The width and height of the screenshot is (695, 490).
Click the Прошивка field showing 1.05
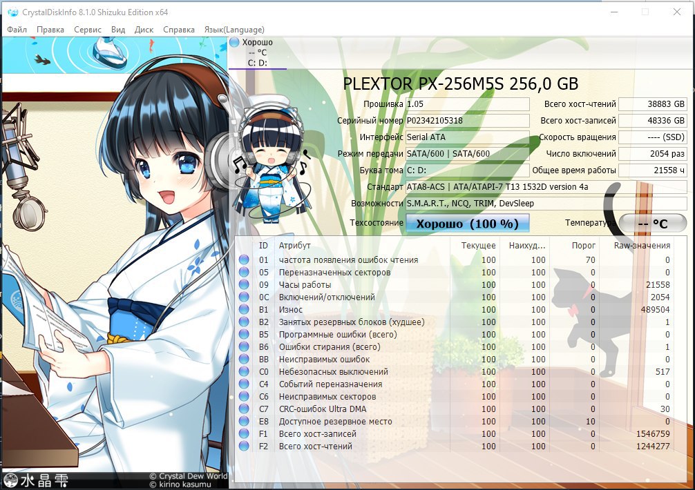tap(467, 104)
